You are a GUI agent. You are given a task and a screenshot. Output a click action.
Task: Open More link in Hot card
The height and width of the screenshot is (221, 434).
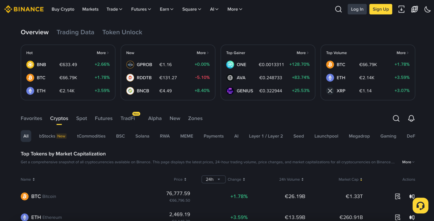coord(103,53)
